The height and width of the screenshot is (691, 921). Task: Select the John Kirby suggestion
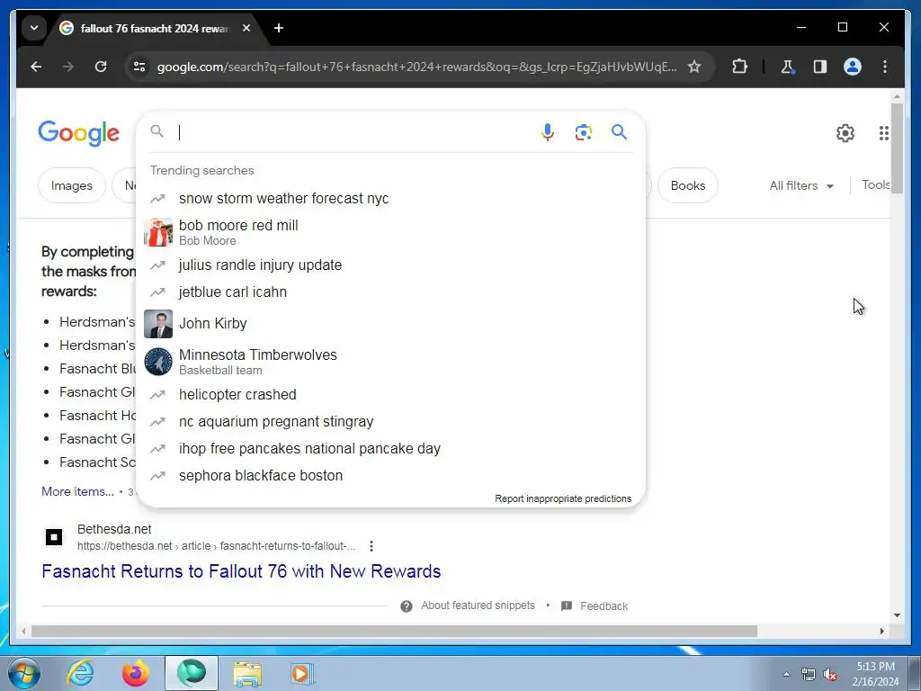coord(390,324)
